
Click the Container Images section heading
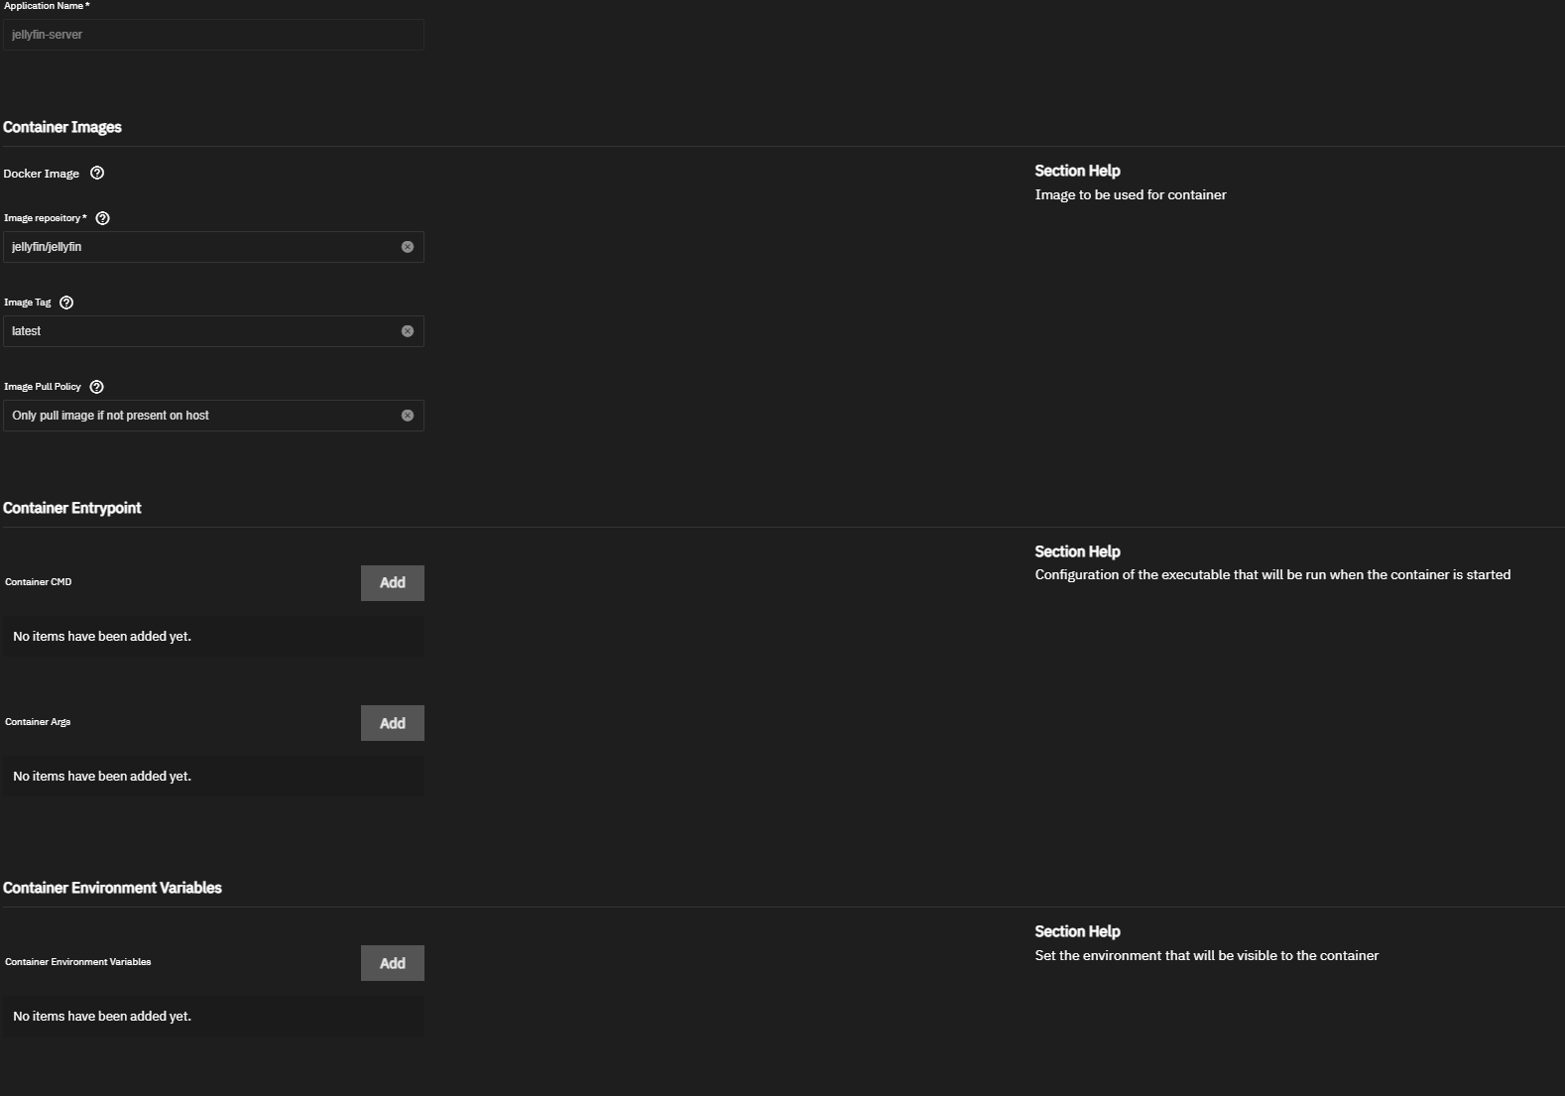tap(62, 127)
